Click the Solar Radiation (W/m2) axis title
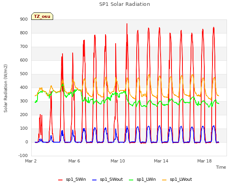Viewport: 250px width, 187px height. pyautogui.click(x=5, y=88)
